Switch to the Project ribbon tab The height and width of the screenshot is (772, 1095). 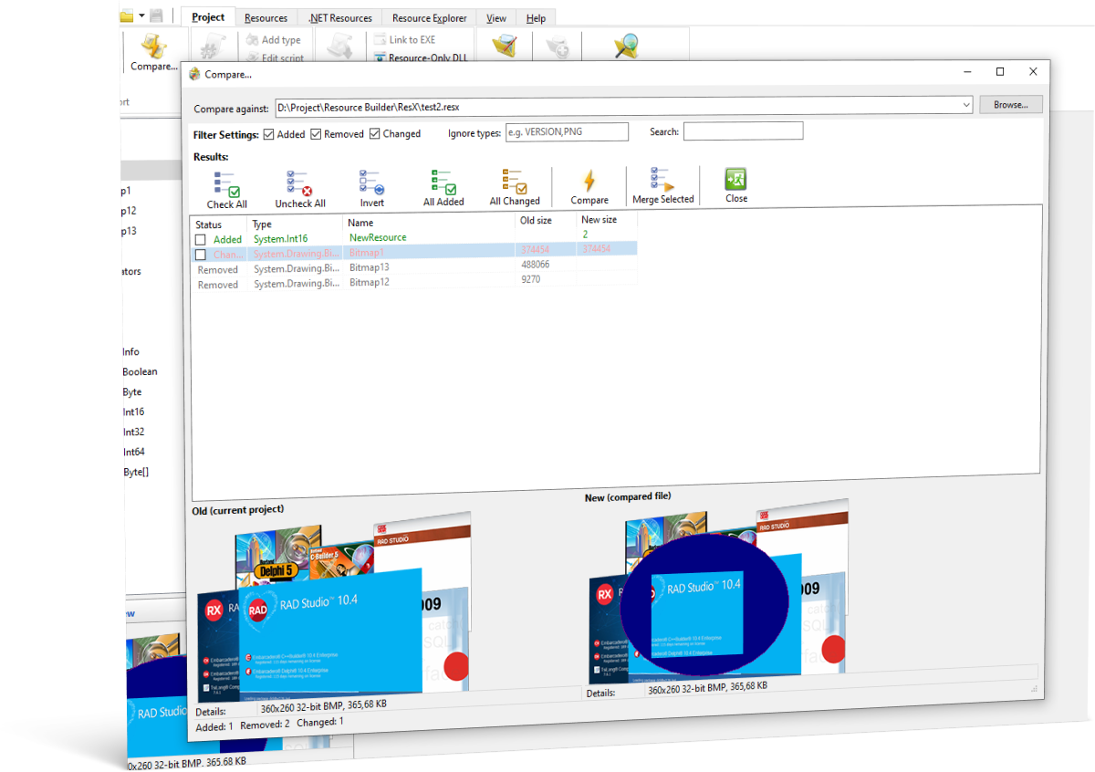[208, 17]
